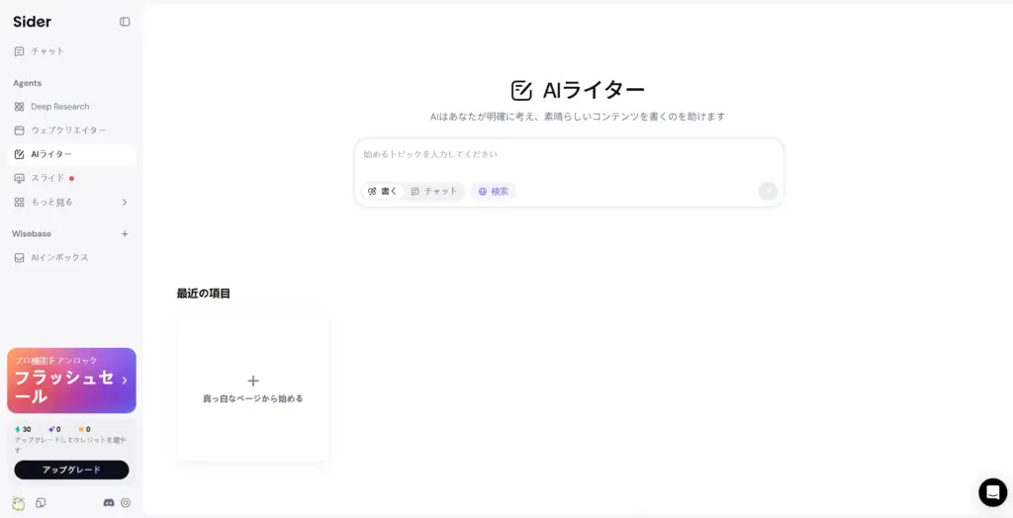Open settings via hexagon gear icon

point(126,502)
